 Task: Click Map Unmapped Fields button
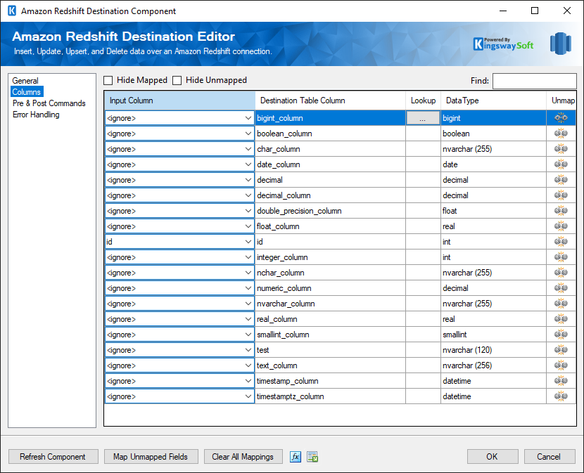[x=151, y=457]
